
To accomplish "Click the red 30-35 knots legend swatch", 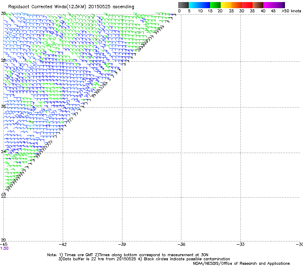I will 247,5.
